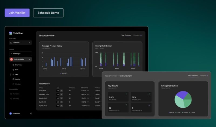The width and height of the screenshot is (216, 127).
Task: Sort Test History by TIME column
Action: (41, 88)
